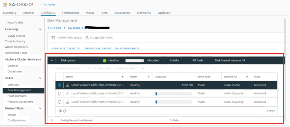290x127 pixels.
Task: Expand the Ineligible and unclaimed section
Action: coord(52,120)
